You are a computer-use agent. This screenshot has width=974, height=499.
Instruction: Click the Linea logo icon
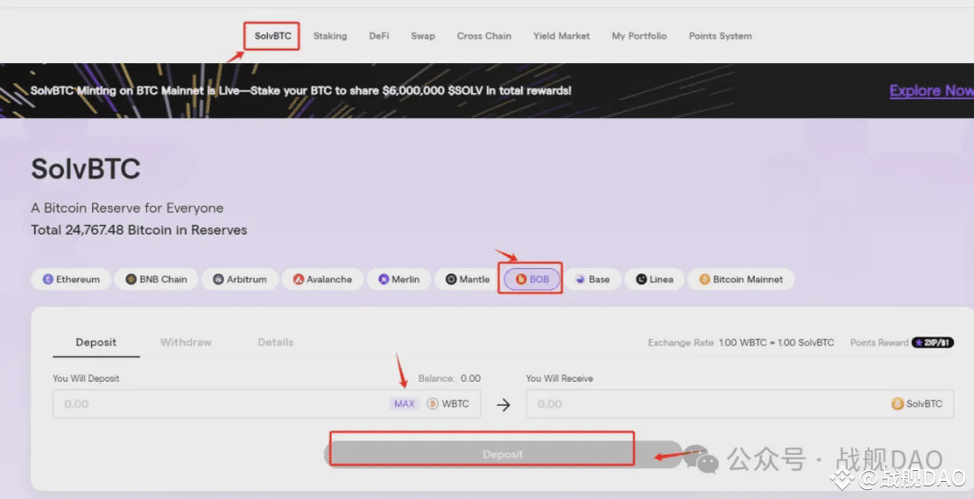641,280
